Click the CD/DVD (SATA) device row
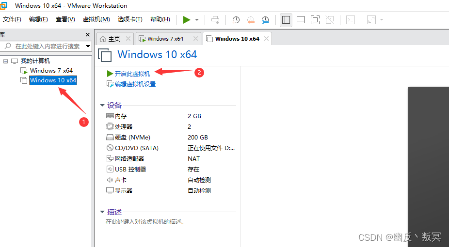449x247 pixels. tap(171, 148)
